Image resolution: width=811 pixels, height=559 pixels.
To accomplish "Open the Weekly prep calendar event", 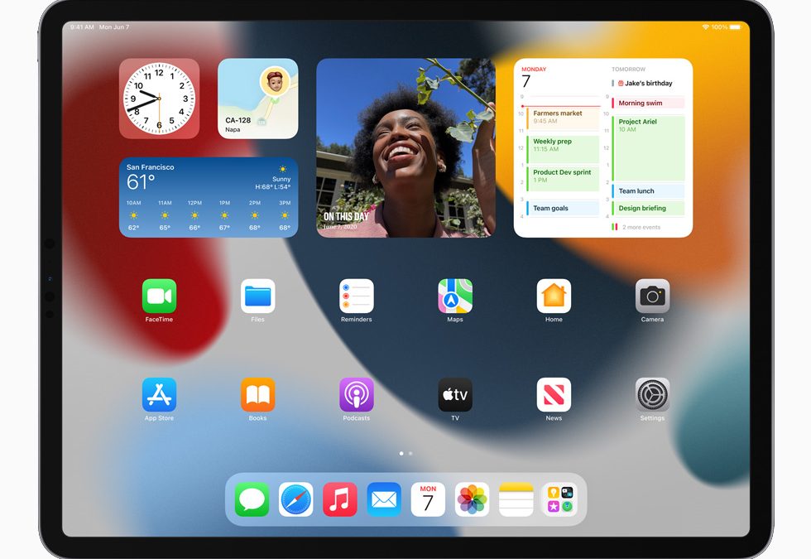I will click(563, 148).
